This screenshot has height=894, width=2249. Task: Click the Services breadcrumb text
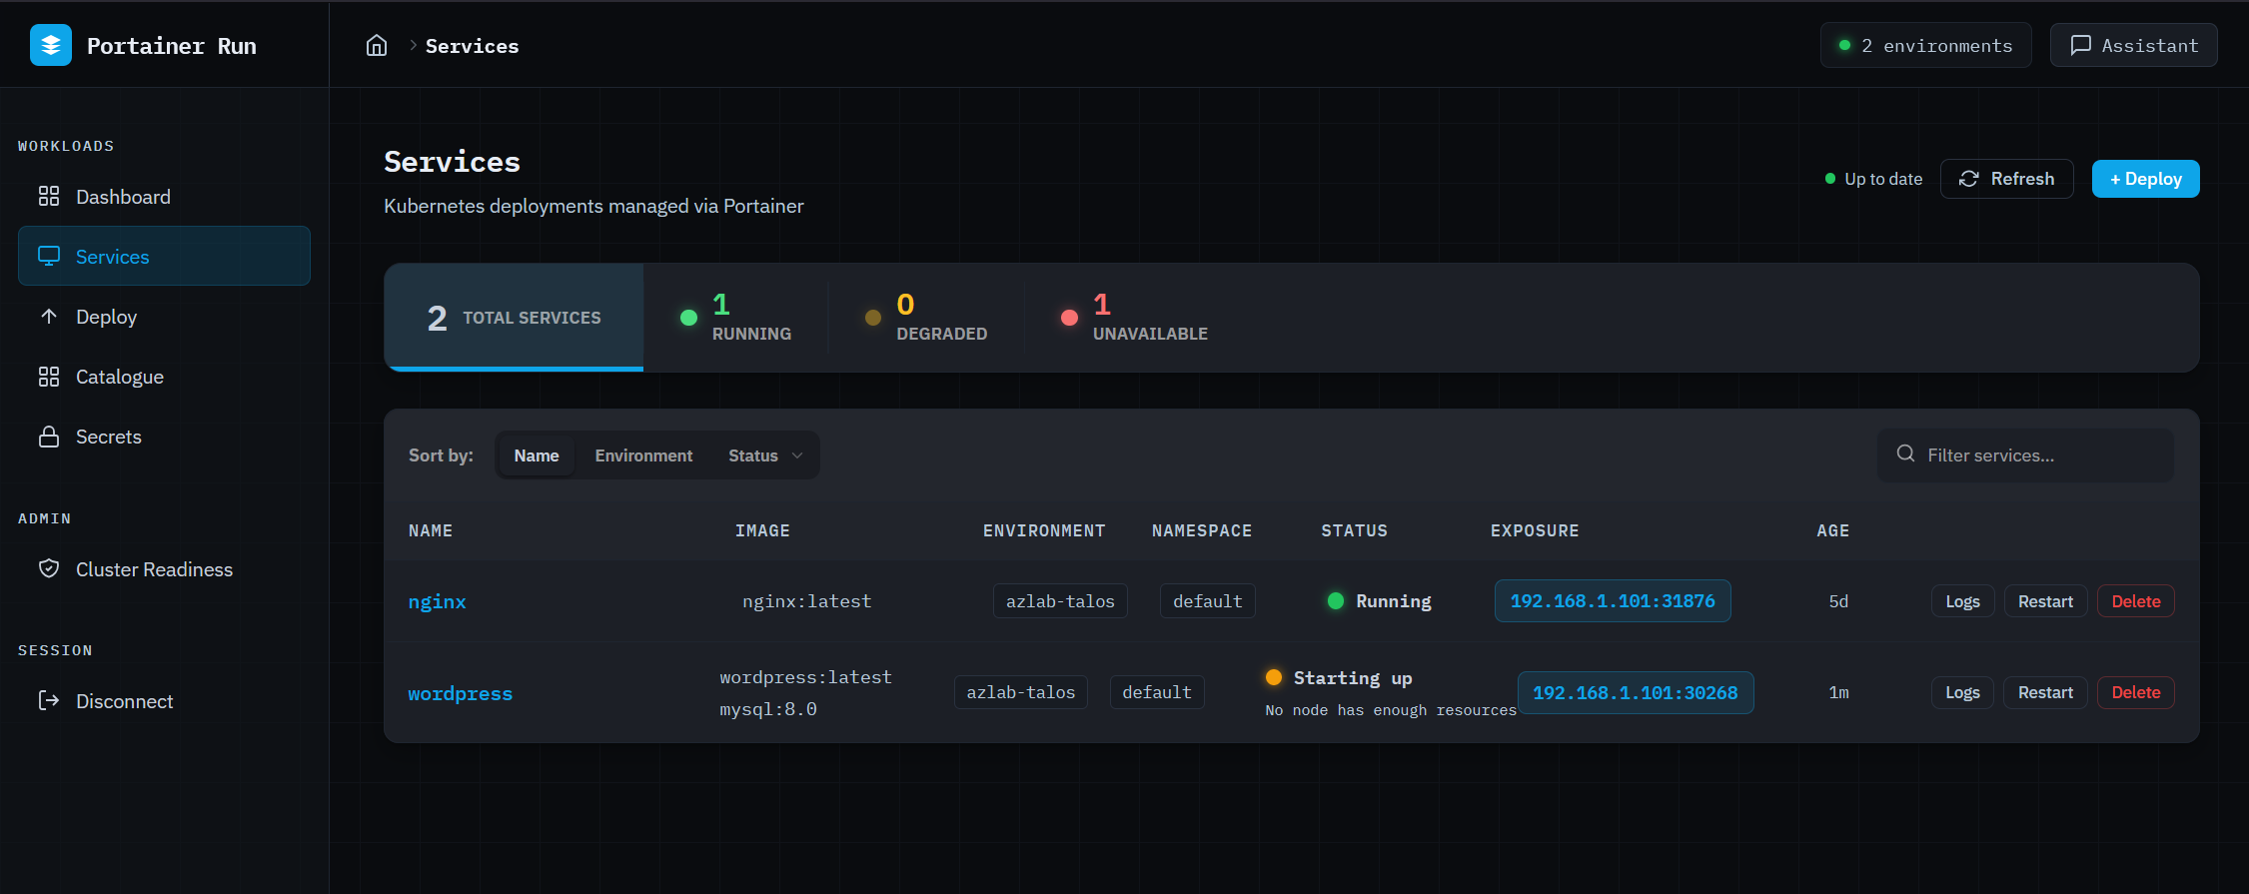(x=472, y=46)
